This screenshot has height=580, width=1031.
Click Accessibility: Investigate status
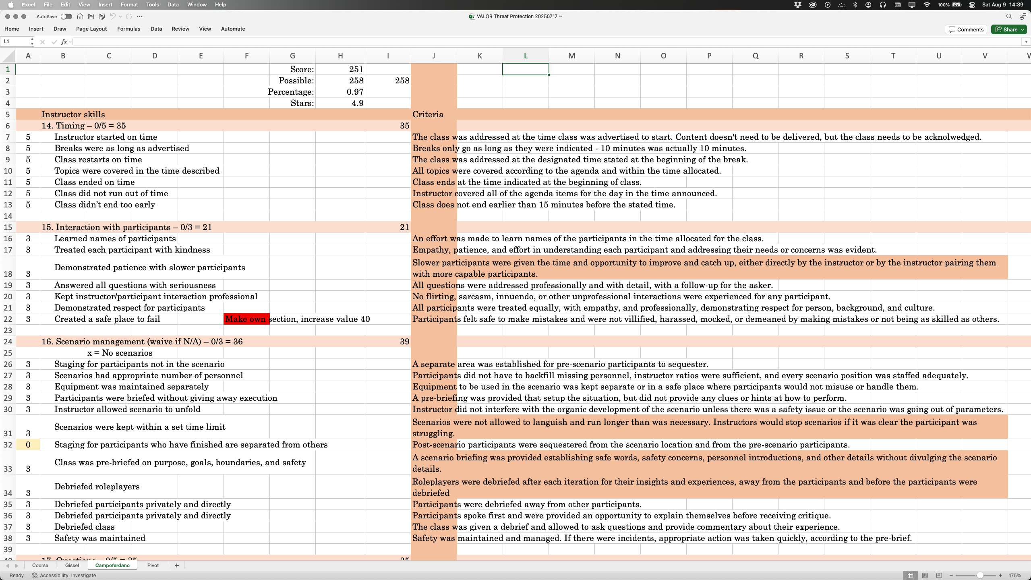pos(64,575)
